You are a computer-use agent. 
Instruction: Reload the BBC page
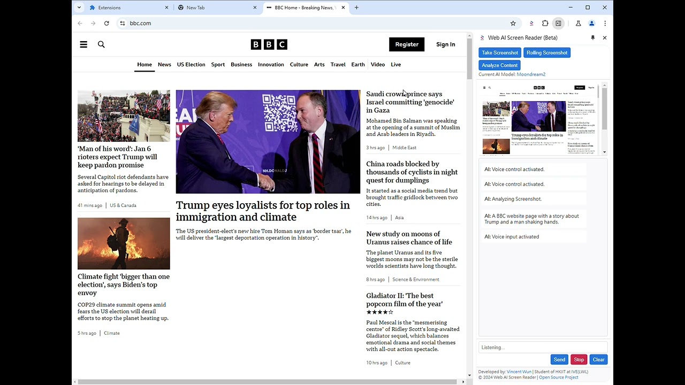[106, 23]
